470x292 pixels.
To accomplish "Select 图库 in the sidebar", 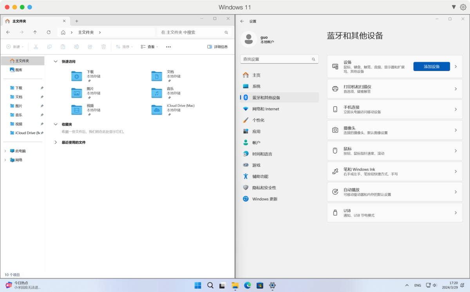I will 22,70.
